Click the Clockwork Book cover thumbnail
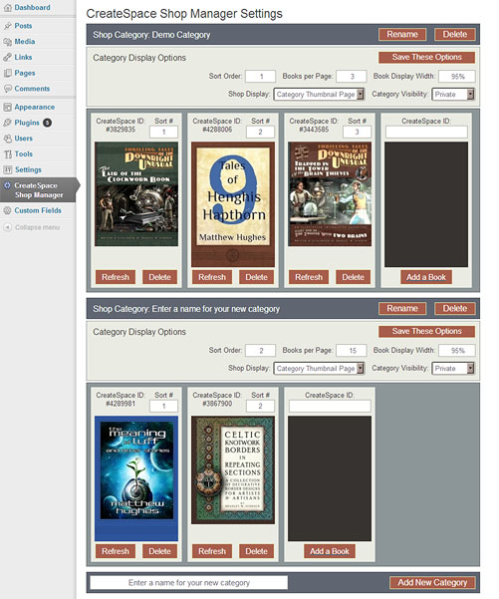The image size is (499, 599). point(136,194)
